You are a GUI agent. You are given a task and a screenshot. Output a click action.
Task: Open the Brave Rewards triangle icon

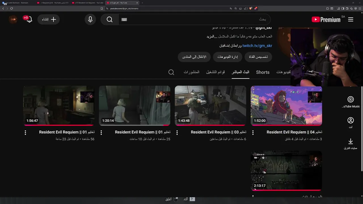255,8
